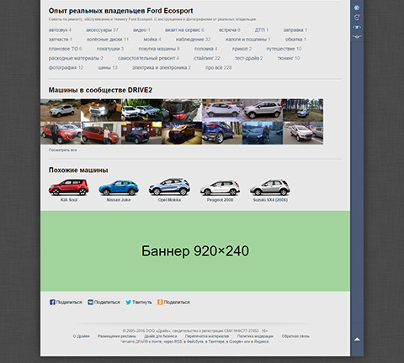
Task: Open the yellow-lit car at night photo
Action: [x=182, y=133]
